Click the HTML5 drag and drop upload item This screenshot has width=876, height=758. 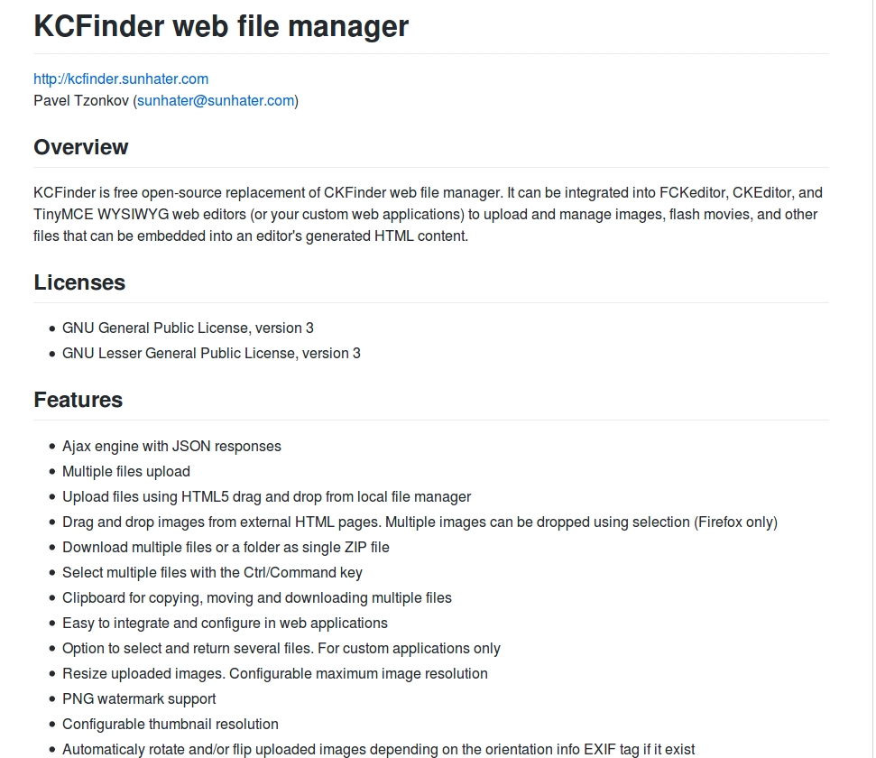click(266, 497)
